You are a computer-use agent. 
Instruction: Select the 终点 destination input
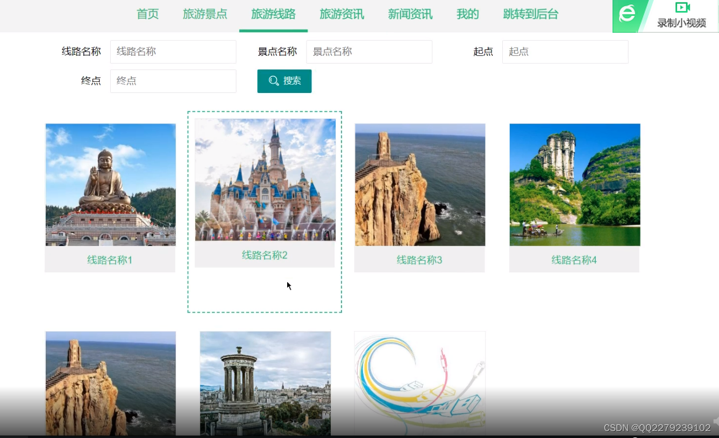click(173, 81)
